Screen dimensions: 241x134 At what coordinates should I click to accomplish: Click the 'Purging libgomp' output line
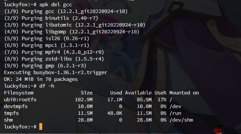71,32
